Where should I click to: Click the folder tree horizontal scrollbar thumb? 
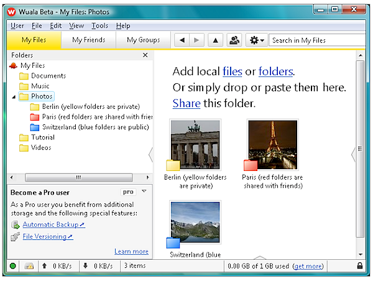(79, 178)
